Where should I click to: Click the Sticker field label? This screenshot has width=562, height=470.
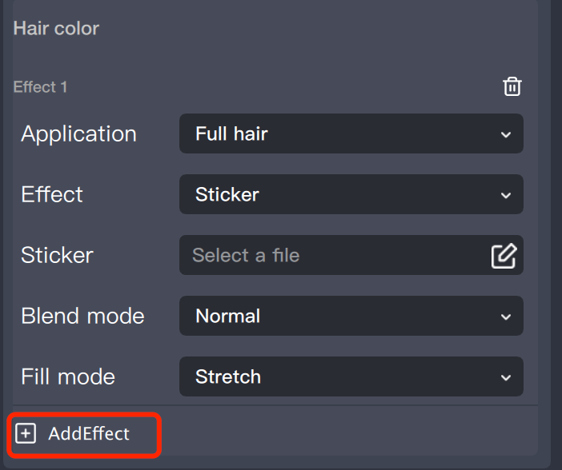tap(57, 255)
